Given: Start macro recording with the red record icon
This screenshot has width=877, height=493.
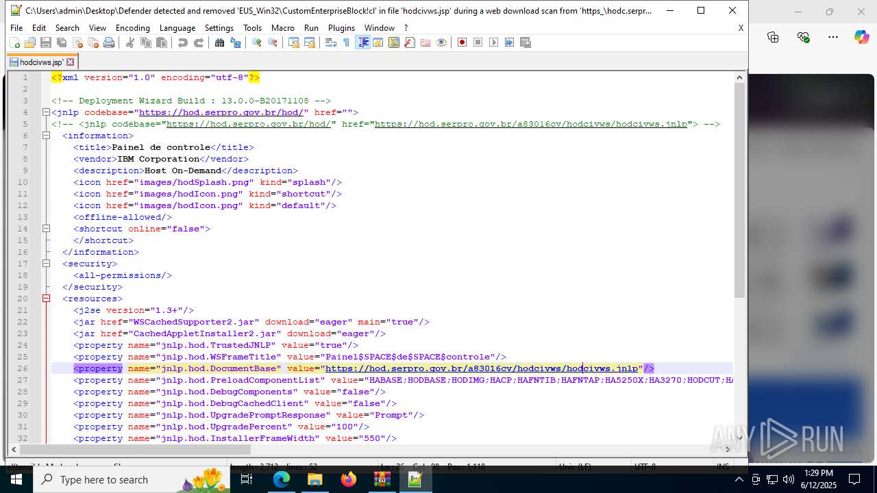Looking at the screenshot, I should coord(462,42).
